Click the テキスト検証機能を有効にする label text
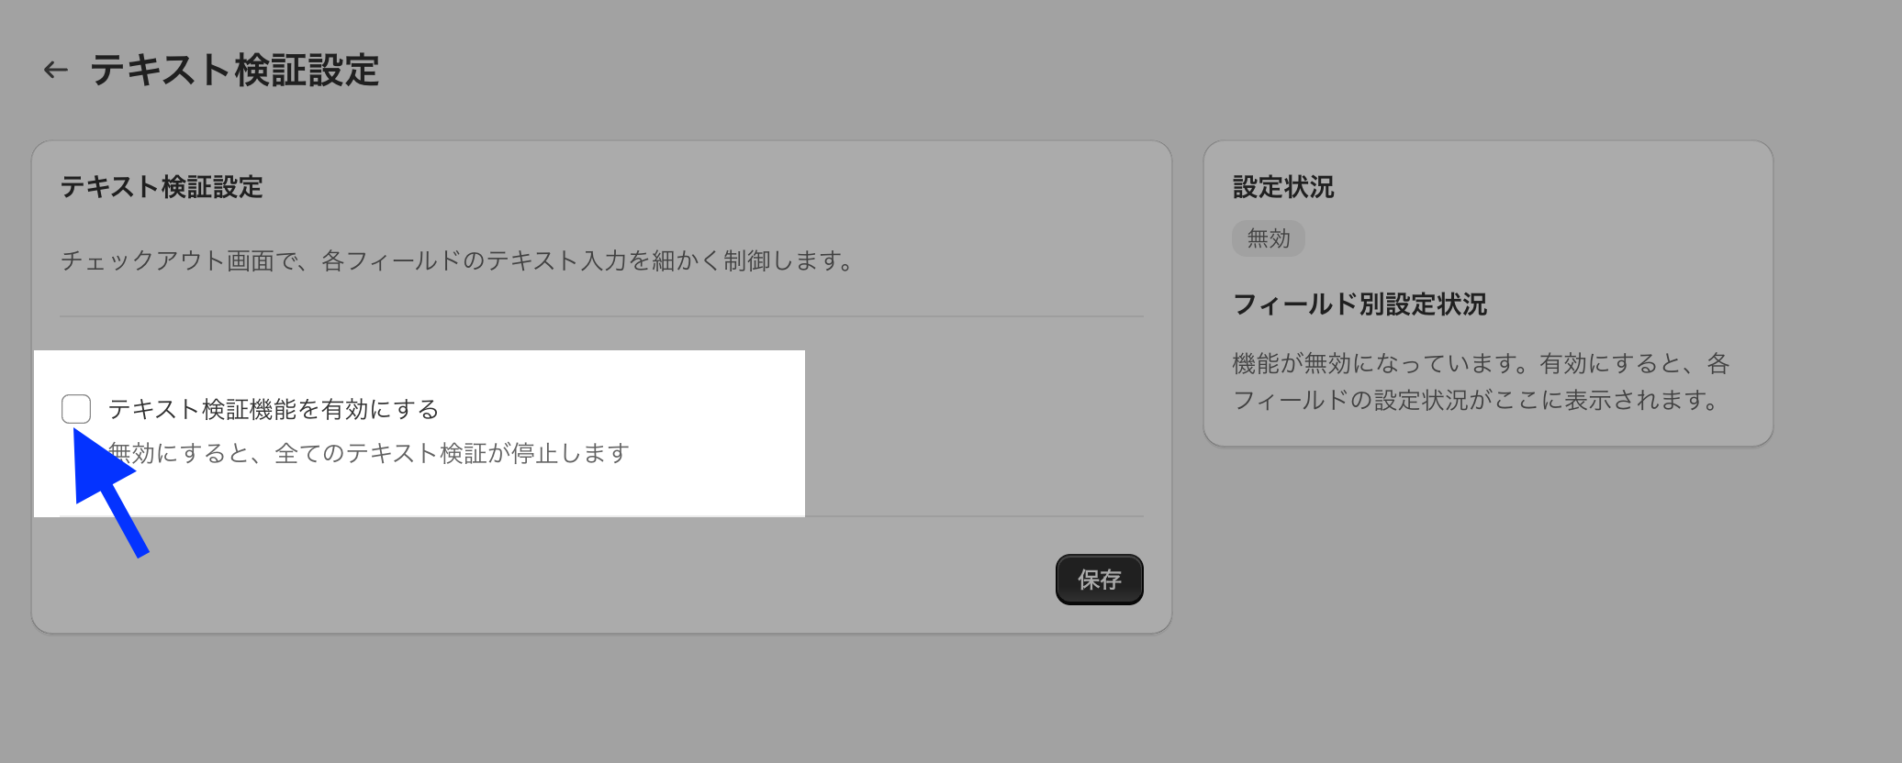This screenshot has width=1902, height=763. (x=274, y=409)
